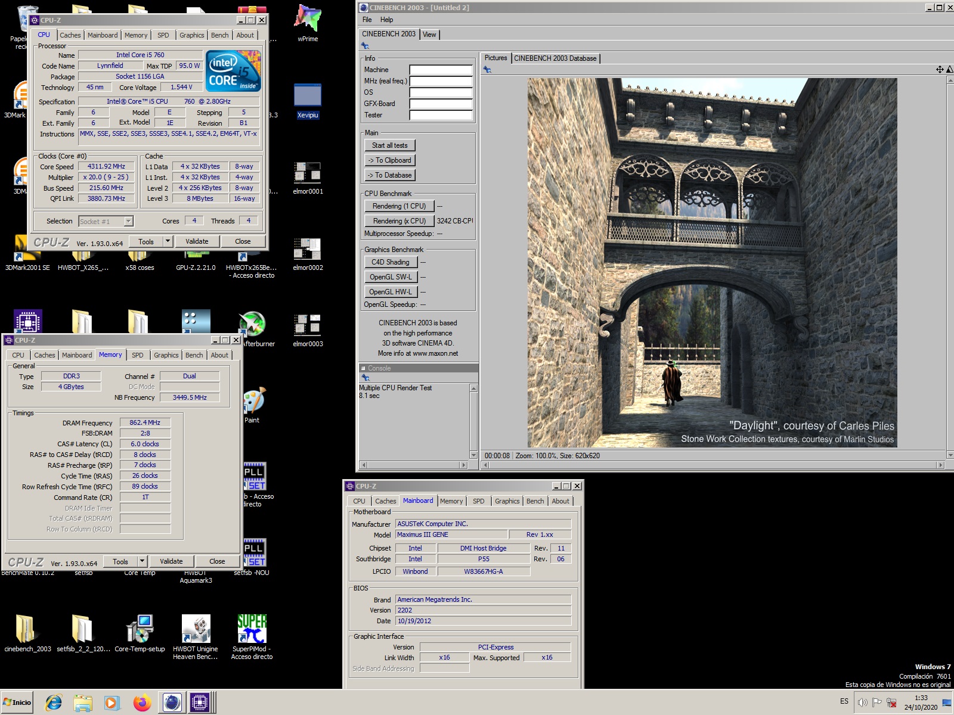This screenshot has width=954, height=715.
Task: Click the pan arrows icon in CINEBENCH picture view
Action: click(x=940, y=70)
